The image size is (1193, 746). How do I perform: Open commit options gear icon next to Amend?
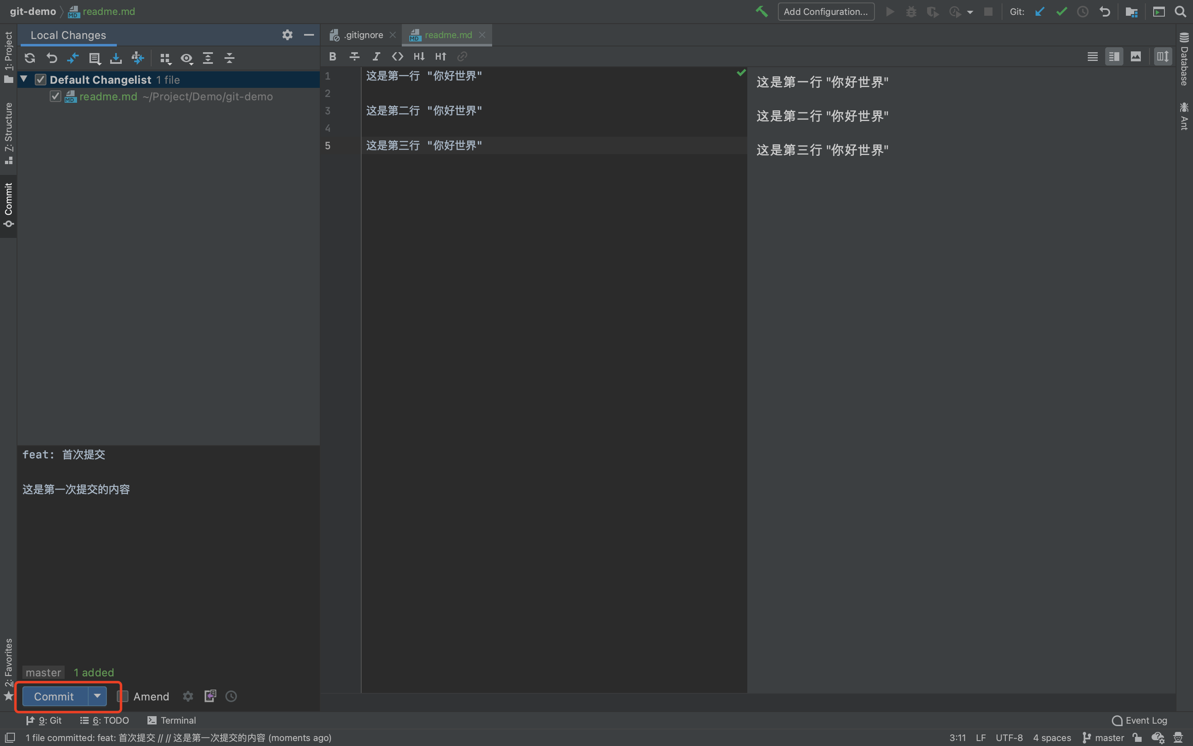[188, 696]
